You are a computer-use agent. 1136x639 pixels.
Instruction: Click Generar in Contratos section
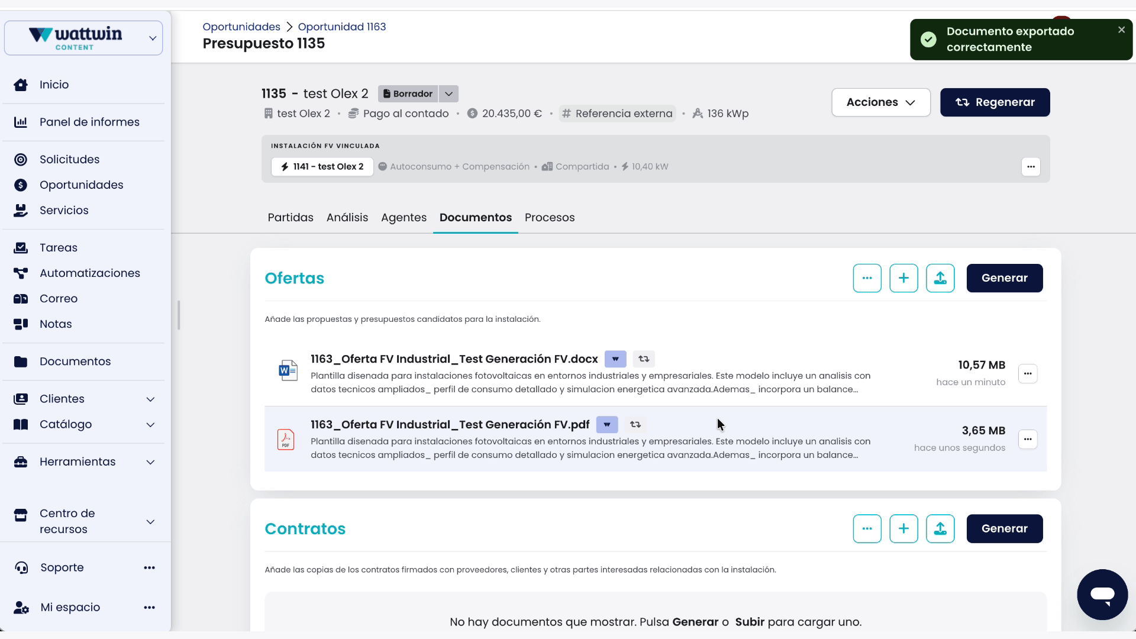[x=1005, y=528]
